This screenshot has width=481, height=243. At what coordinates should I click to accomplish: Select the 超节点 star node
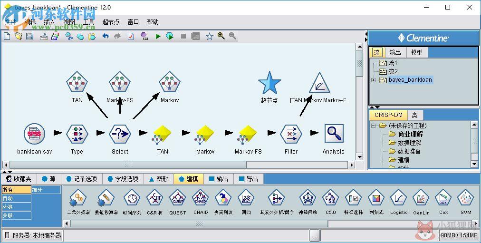coord(269,83)
